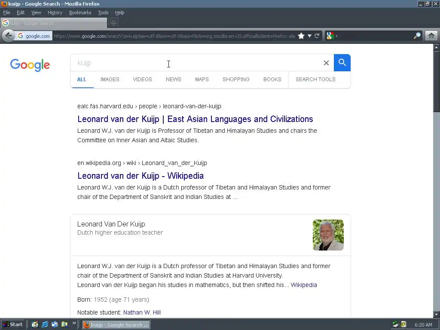Click the scrollbar up arrow
This screenshot has width=440, height=330.
coord(437,47)
